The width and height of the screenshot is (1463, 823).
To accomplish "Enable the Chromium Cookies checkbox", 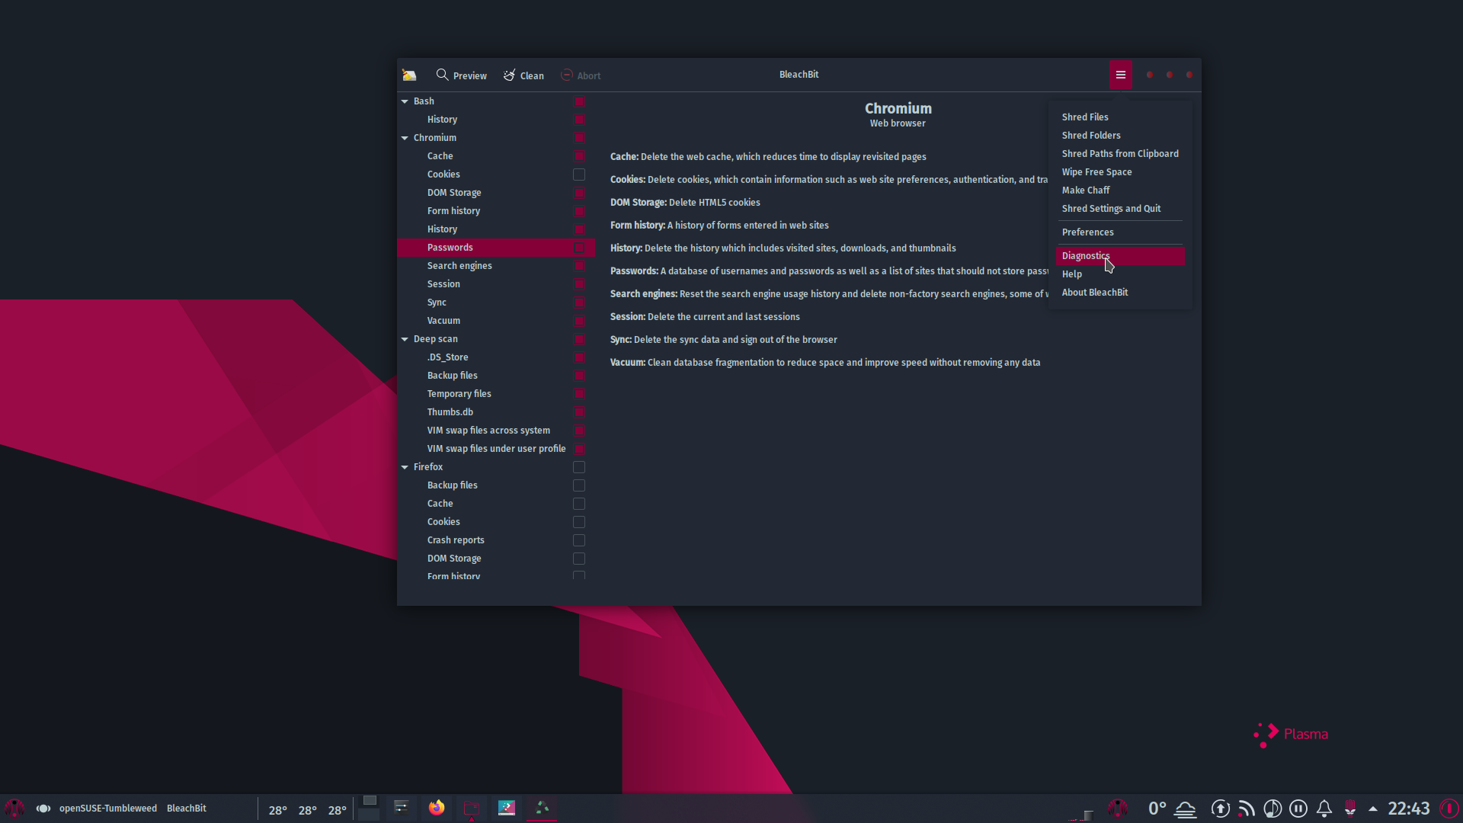I will 579,175.
